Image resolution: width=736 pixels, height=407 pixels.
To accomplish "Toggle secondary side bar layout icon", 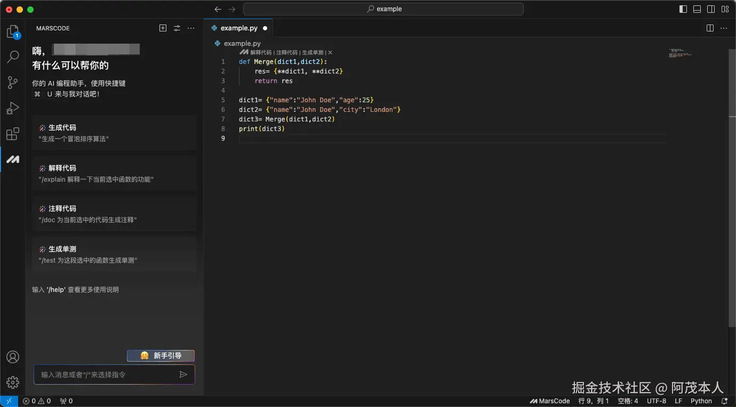I will (711, 9).
